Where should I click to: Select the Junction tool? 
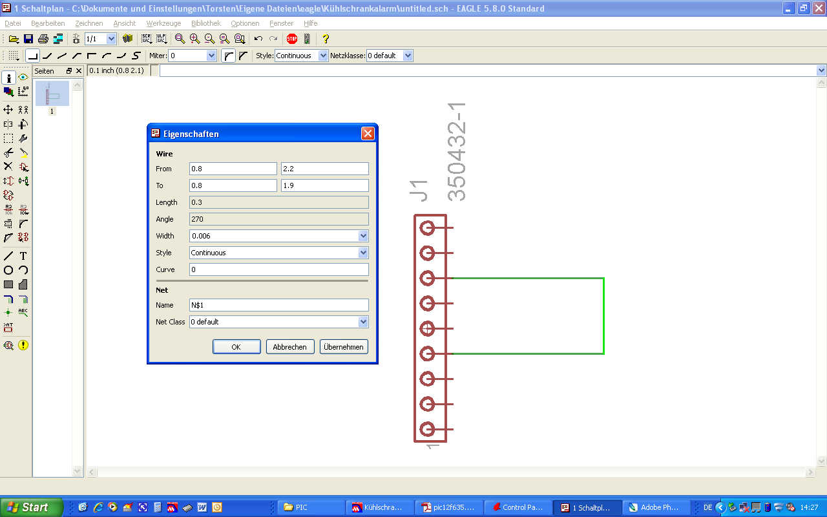(x=8, y=313)
